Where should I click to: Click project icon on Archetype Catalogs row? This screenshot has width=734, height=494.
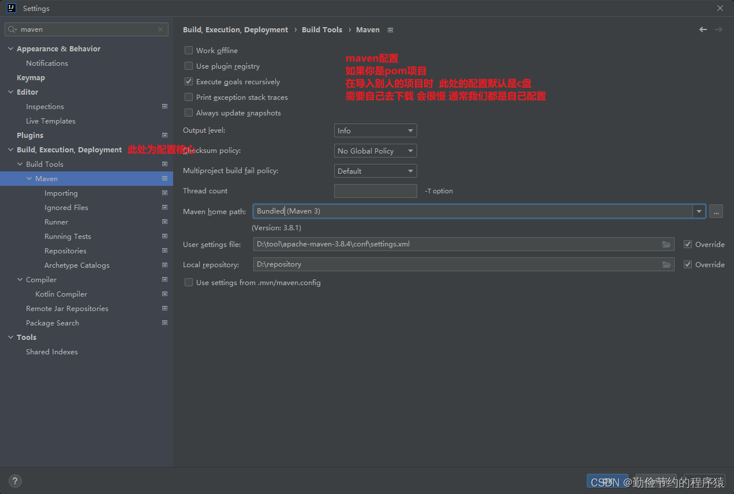coord(164,265)
